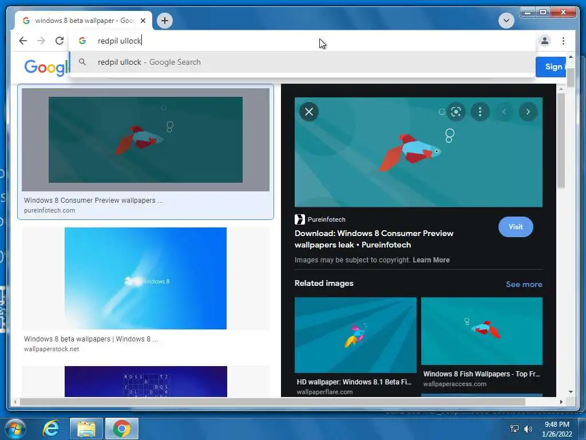Viewport: 586px width, 440px height.
Task: Select the Windows 8 Consumer Preview fish result thumbnail
Action: coord(145,140)
